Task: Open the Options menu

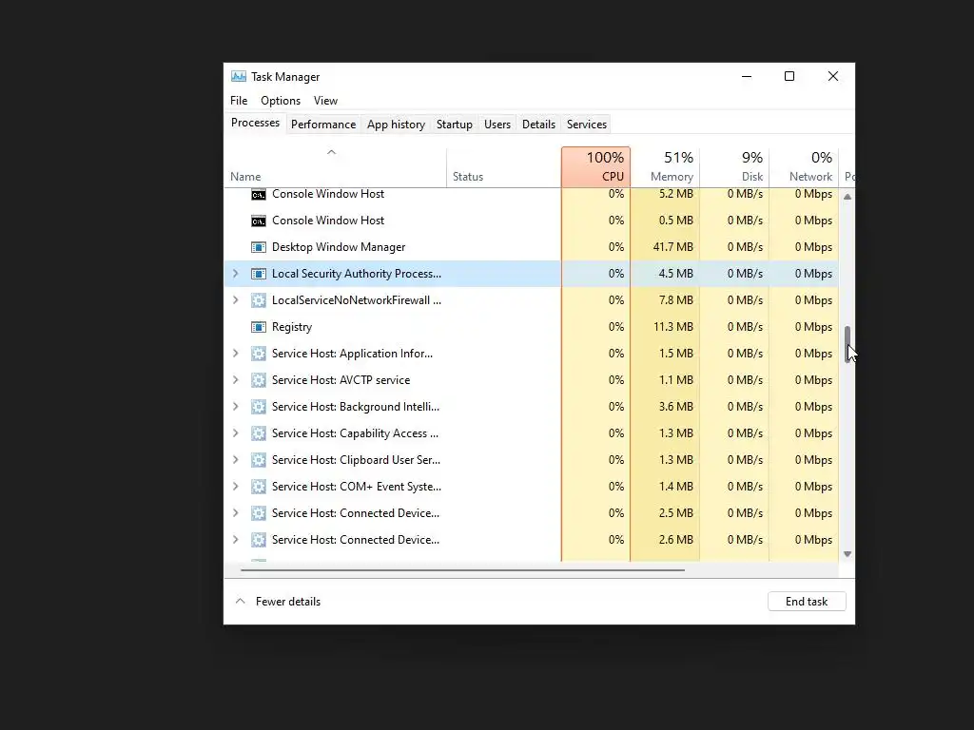Action: pos(281,101)
